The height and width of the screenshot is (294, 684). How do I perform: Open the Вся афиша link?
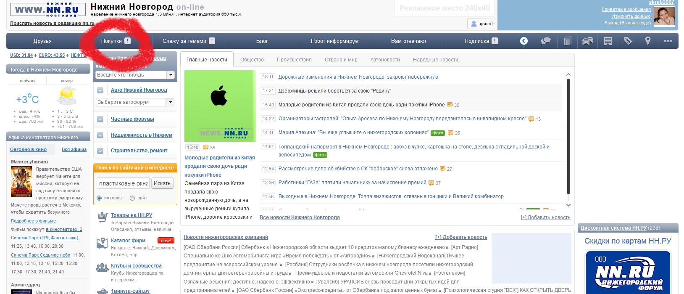(x=74, y=149)
